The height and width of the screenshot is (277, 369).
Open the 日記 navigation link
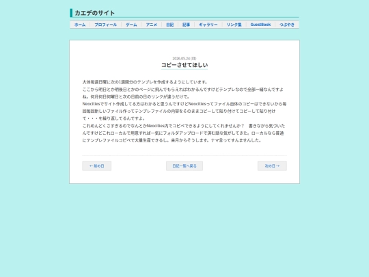coord(170,25)
